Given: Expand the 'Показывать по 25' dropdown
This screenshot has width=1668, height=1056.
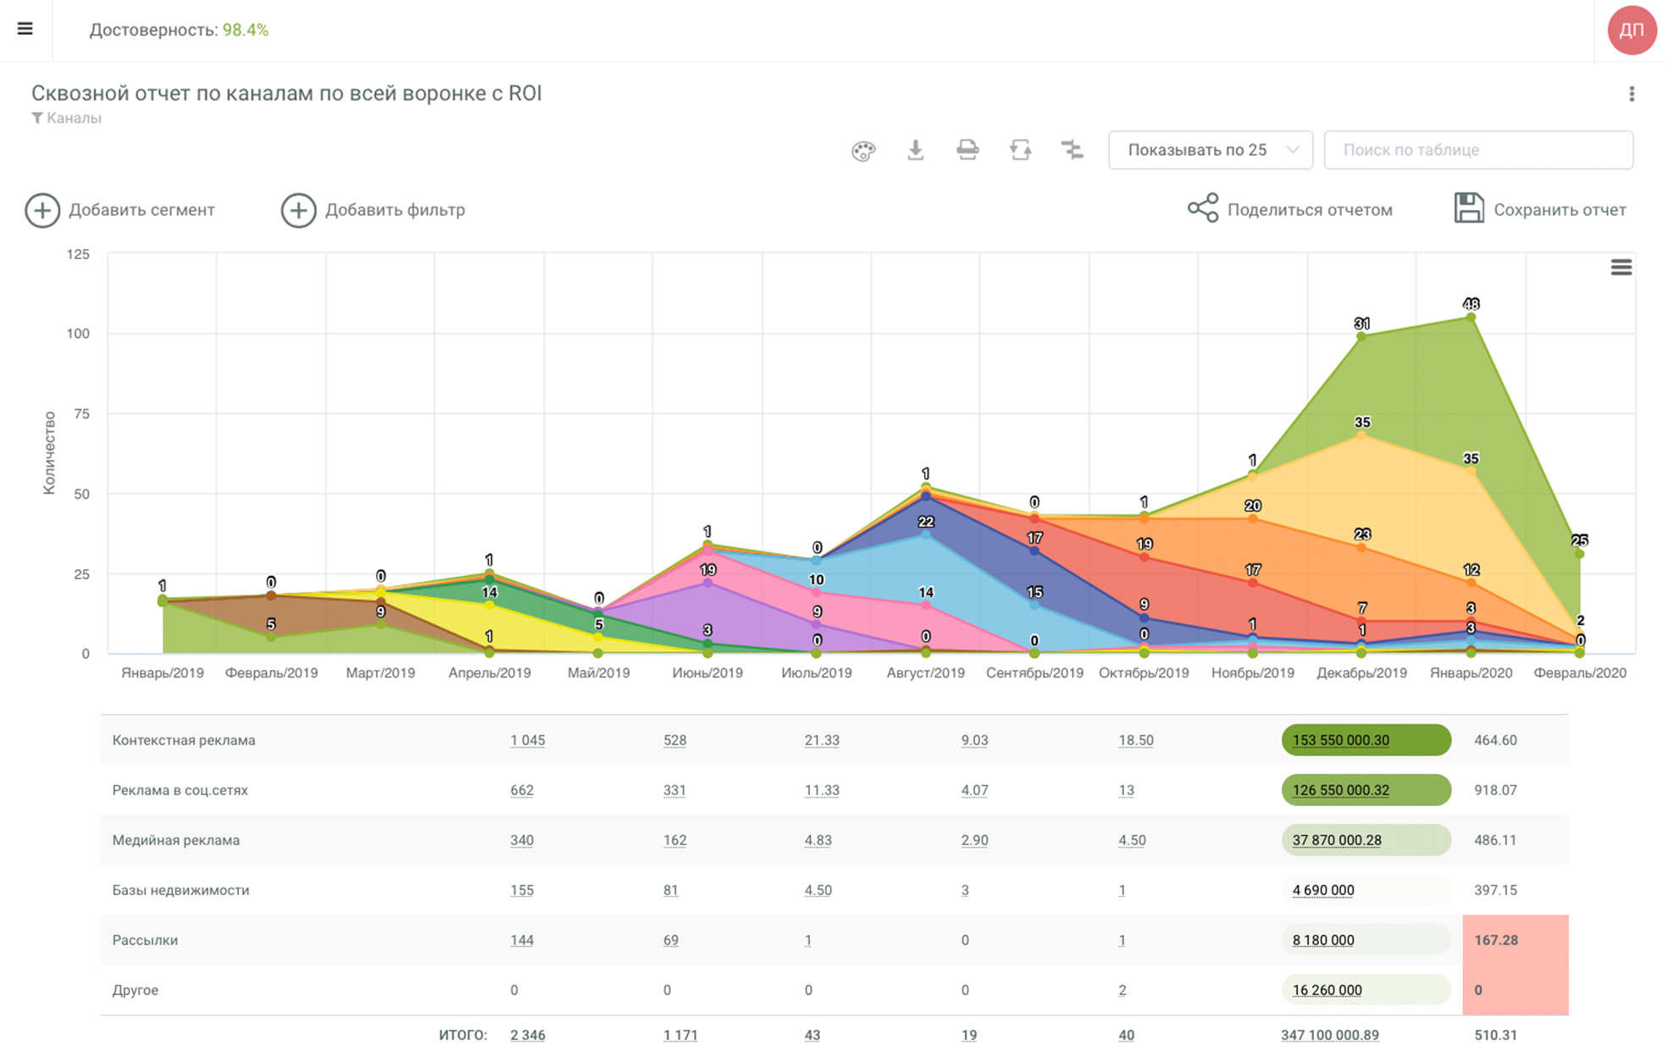Looking at the screenshot, I should (x=1210, y=150).
